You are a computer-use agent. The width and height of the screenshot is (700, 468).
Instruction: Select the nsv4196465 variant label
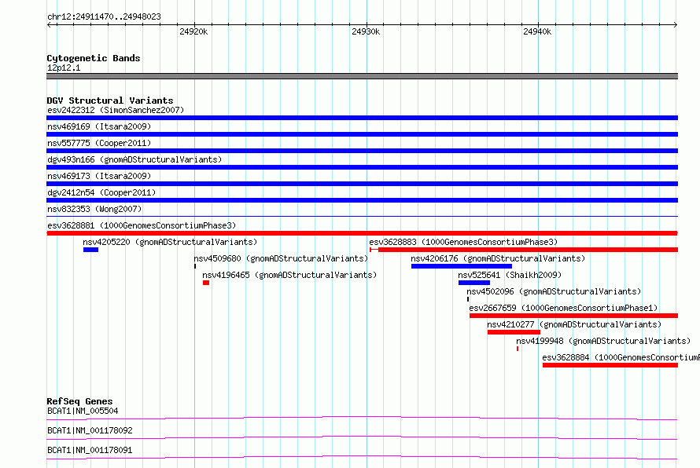click(x=289, y=275)
